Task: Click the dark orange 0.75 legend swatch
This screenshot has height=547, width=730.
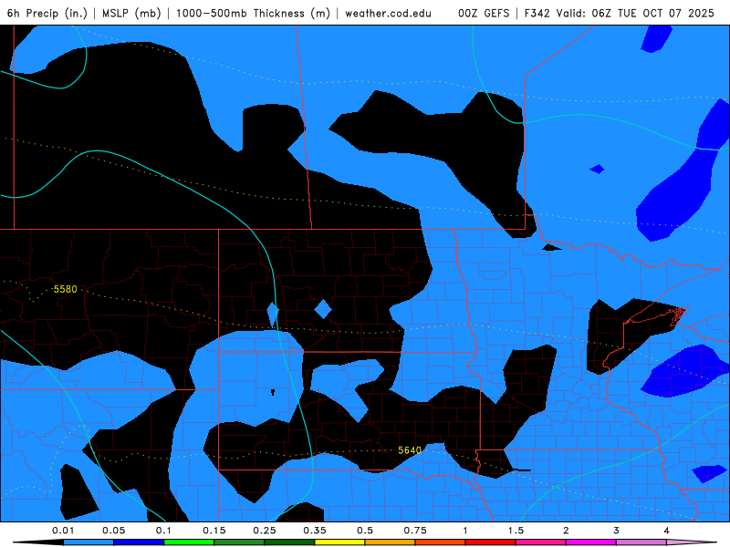Action: tap(441, 542)
